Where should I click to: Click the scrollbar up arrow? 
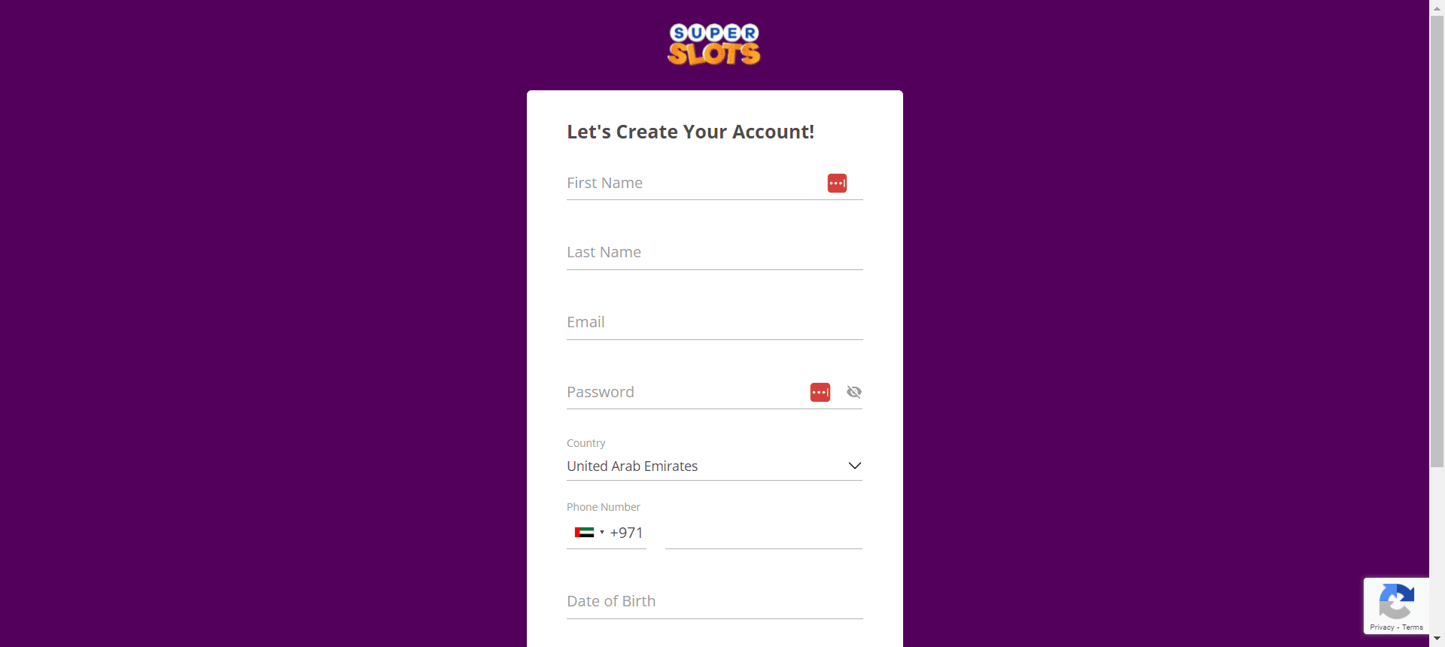[1437, 8]
